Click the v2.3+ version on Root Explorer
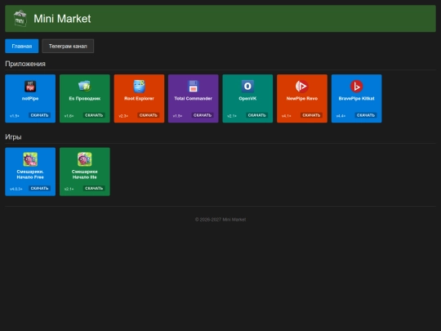Viewport: 441px width, 331px height. point(123,116)
